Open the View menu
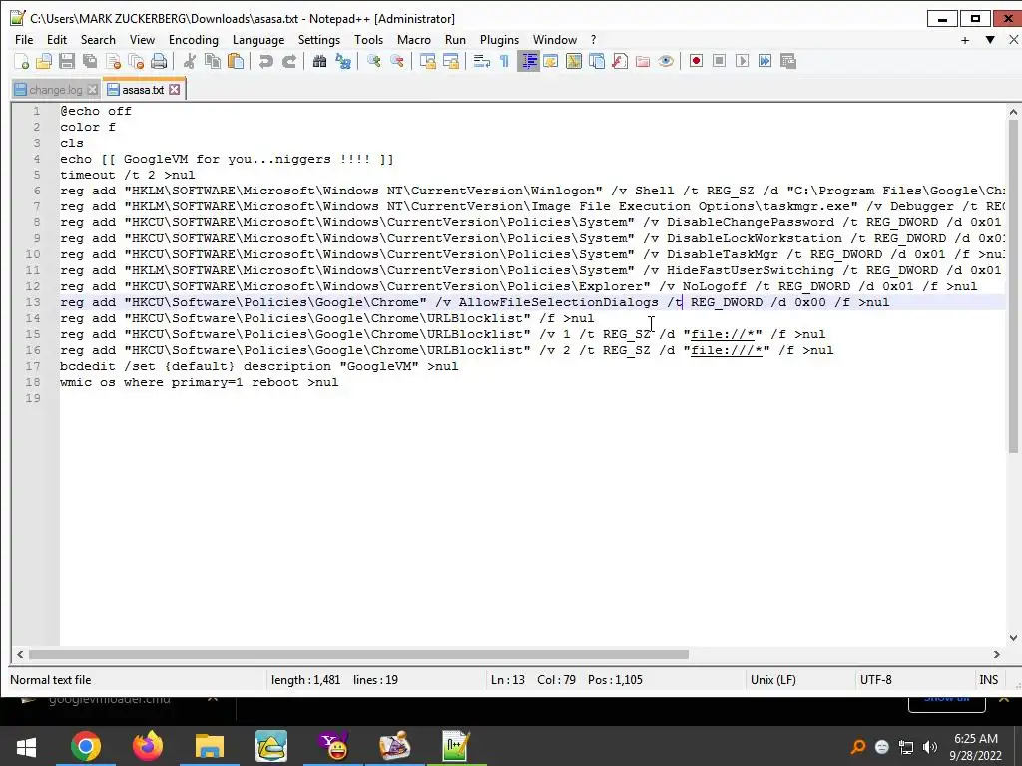The height and width of the screenshot is (766, 1022). coord(142,40)
